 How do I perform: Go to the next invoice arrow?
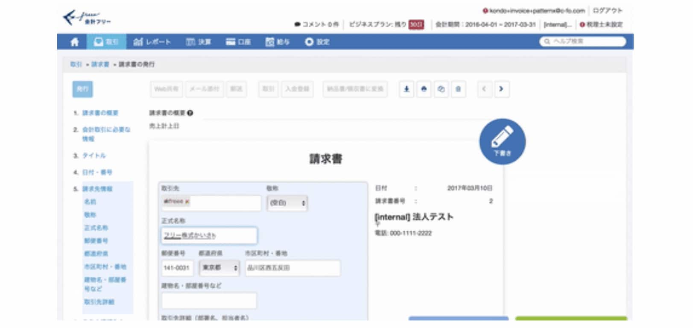click(502, 89)
